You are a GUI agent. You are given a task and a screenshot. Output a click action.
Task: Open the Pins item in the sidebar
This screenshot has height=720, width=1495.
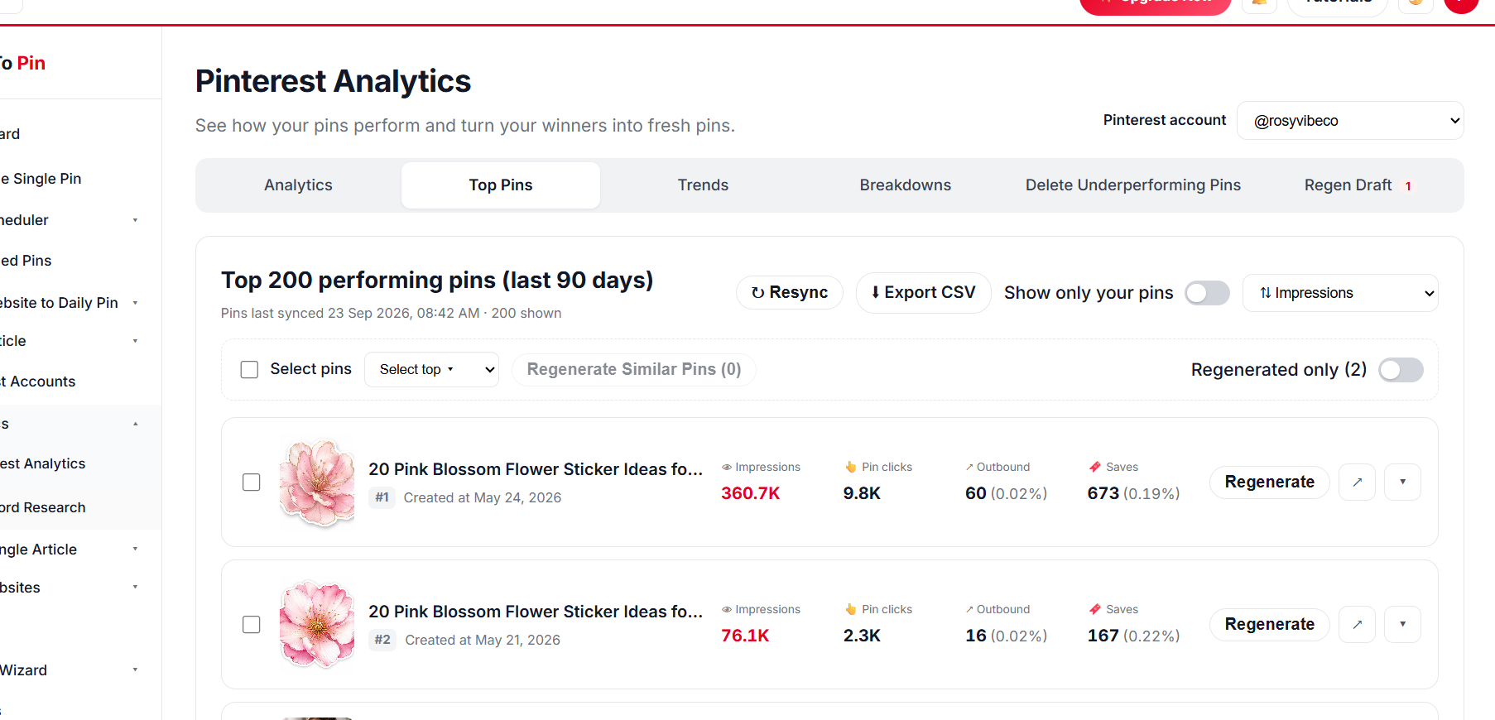point(26,262)
